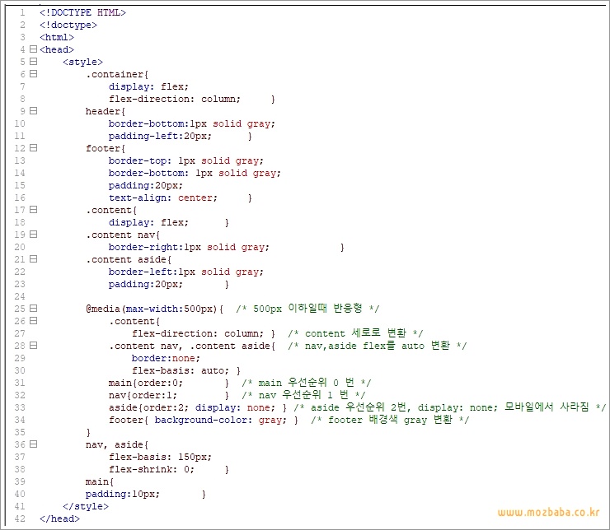The image size is (610, 530).
Task: Click nav{order:1; on line 32
Action: tap(143, 395)
